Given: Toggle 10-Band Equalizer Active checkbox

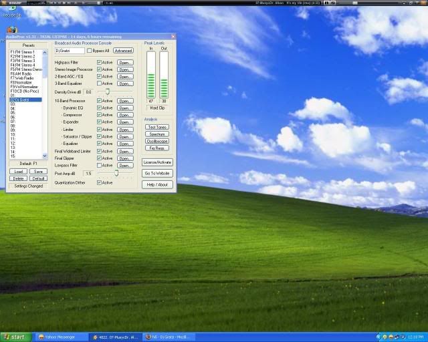Looking at the screenshot, I should (100, 144).
